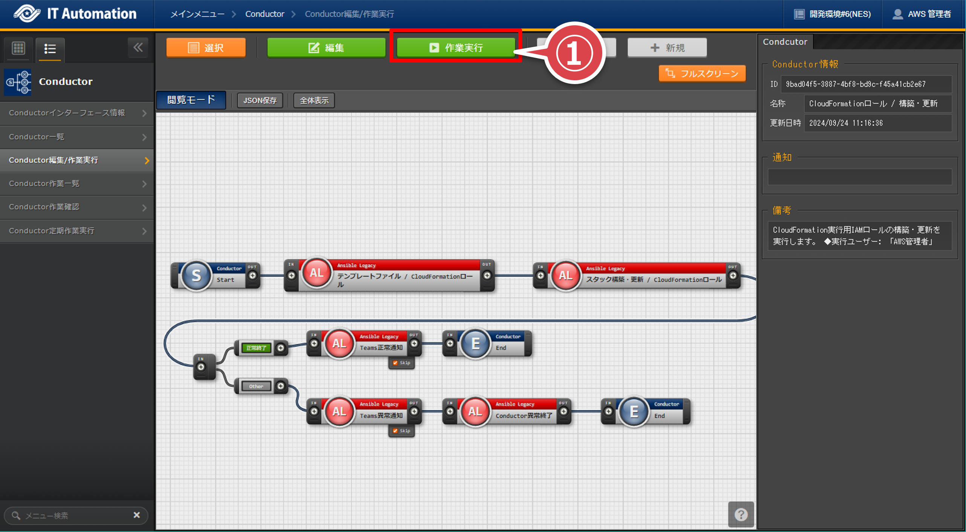Toggle Skip checkbox under Teams正常通知
The height and width of the screenshot is (532, 966).
[395, 363]
